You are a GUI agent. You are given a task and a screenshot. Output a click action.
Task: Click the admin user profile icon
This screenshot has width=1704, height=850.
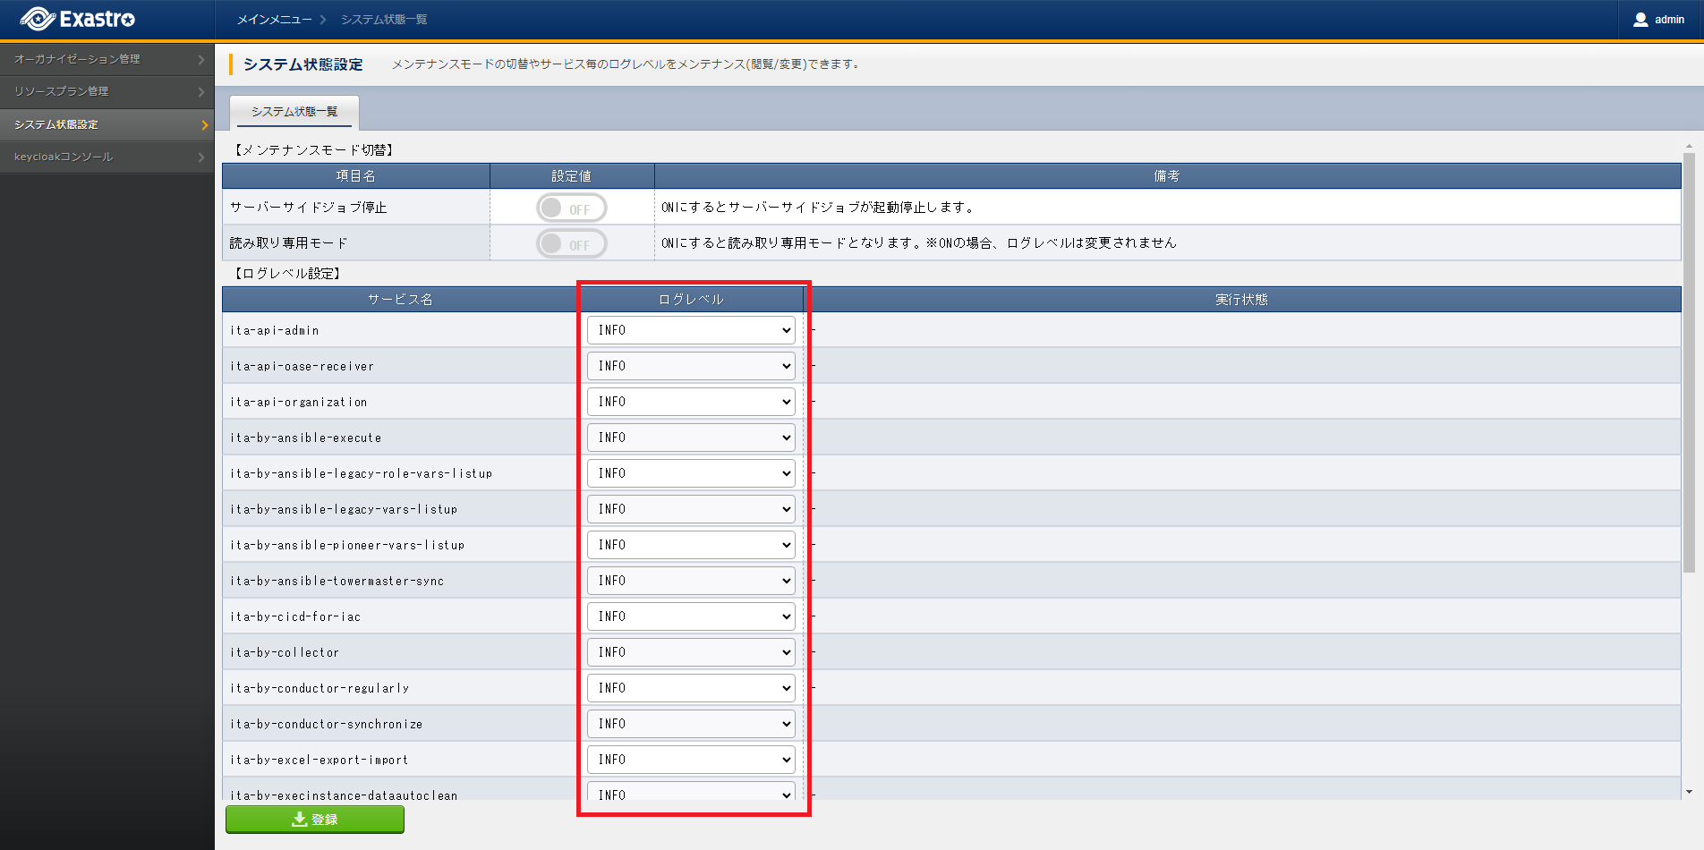[1640, 20]
